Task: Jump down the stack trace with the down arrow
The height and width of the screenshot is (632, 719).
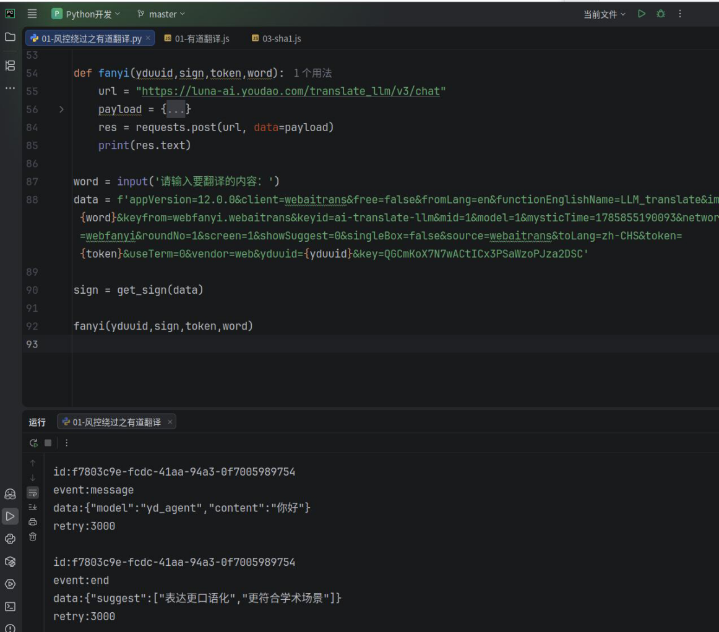Action: pyautogui.click(x=33, y=477)
